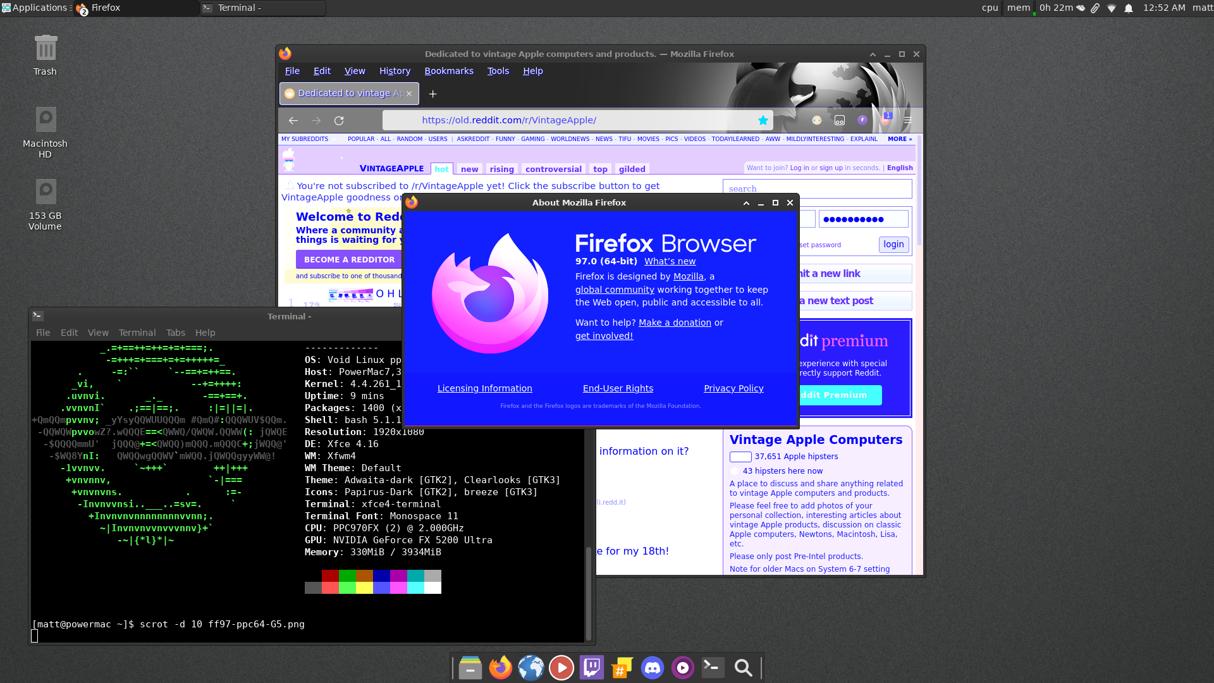
Task: Click the What's new link in About dialog
Action: point(670,261)
